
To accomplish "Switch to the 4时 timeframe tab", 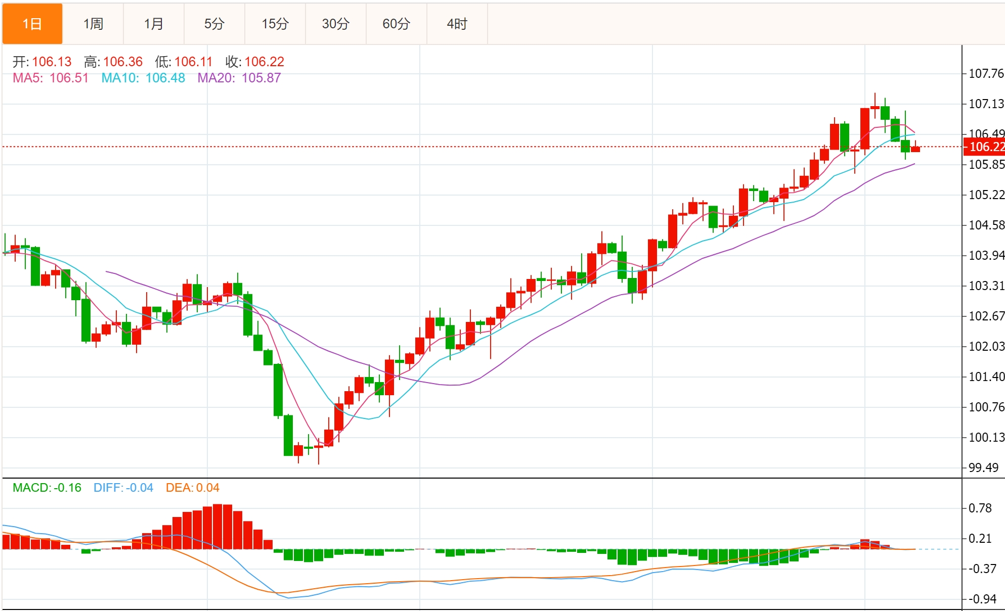I will [457, 24].
